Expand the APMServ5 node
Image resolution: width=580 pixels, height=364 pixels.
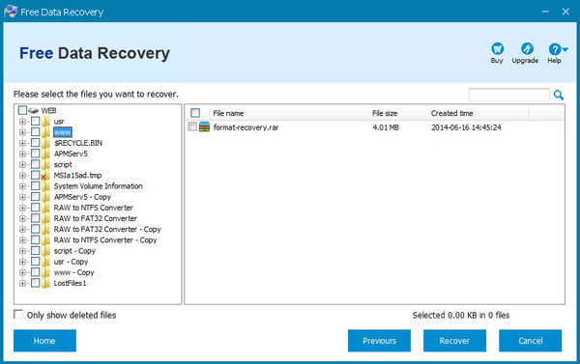point(22,154)
